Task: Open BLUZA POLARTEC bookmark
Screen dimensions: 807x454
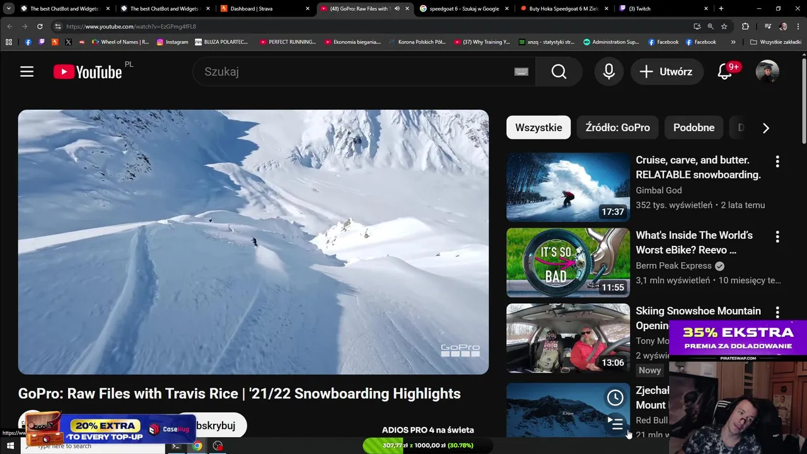Action: coord(221,42)
